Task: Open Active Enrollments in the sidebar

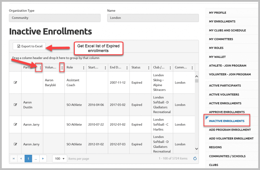Action: pyautogui.click(x=225, y=103)
